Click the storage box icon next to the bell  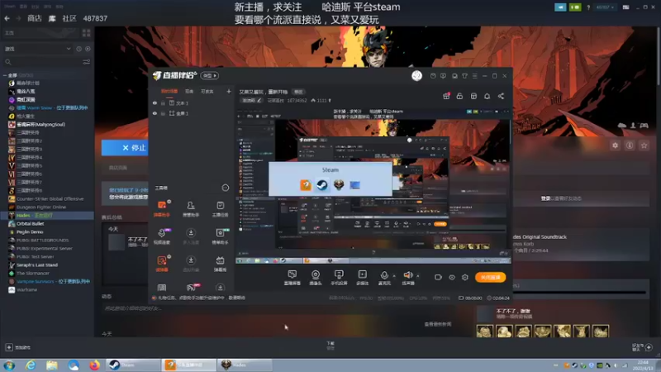473,96
